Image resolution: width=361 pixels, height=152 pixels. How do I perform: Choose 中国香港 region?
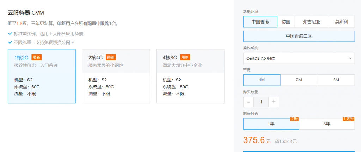(260, 22)
